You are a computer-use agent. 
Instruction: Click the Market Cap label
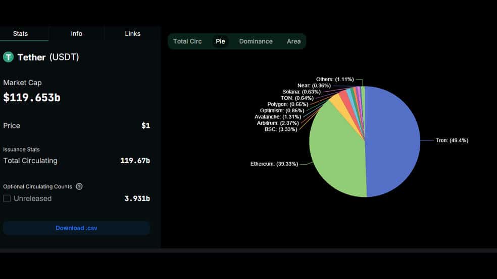click(22, 83)
